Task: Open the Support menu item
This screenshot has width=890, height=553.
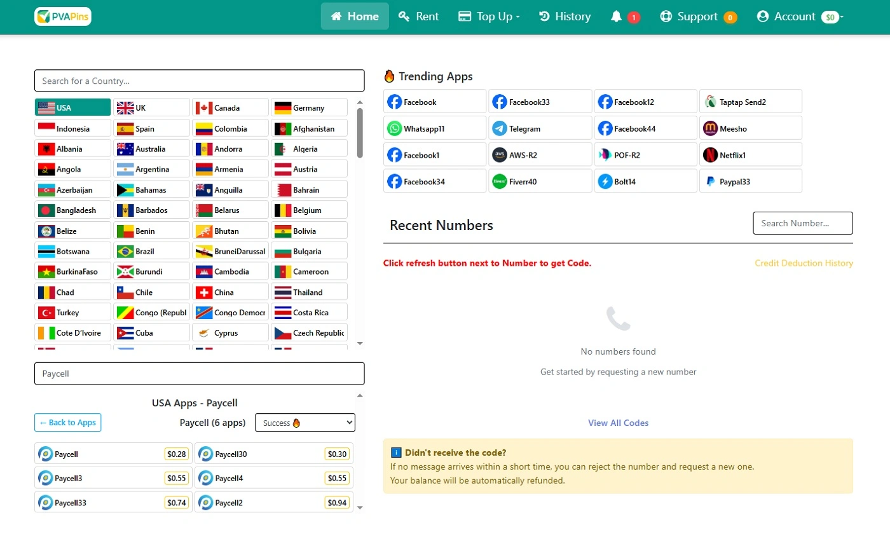Action: (x=699, y=17)
